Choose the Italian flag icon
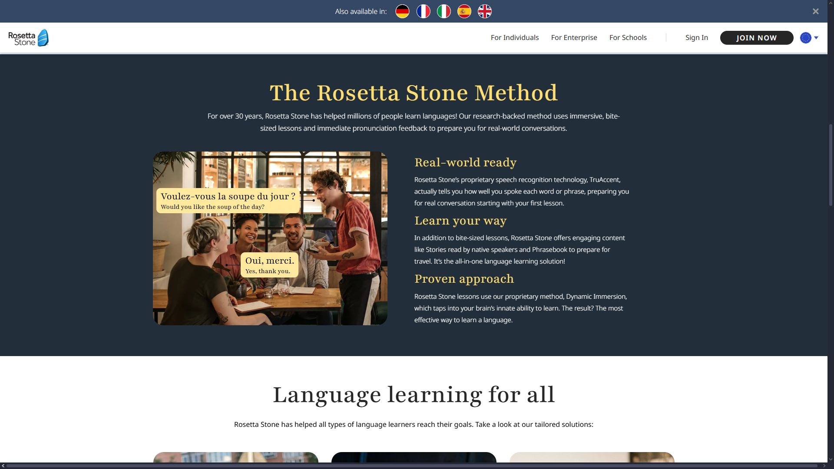834x469 pixels. point(443,11)
